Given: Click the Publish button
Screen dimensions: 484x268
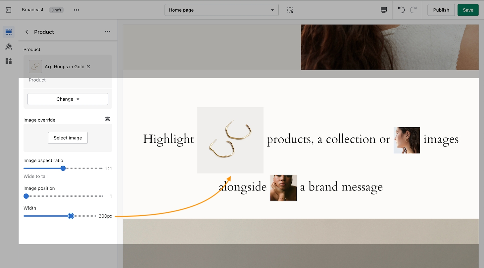Looking at the screenshot, I should point(441,10).
